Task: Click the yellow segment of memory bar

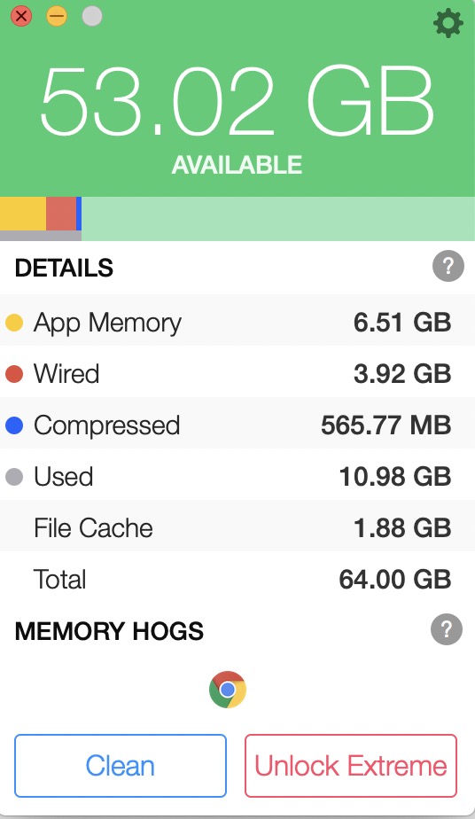Action: point(23,214)
